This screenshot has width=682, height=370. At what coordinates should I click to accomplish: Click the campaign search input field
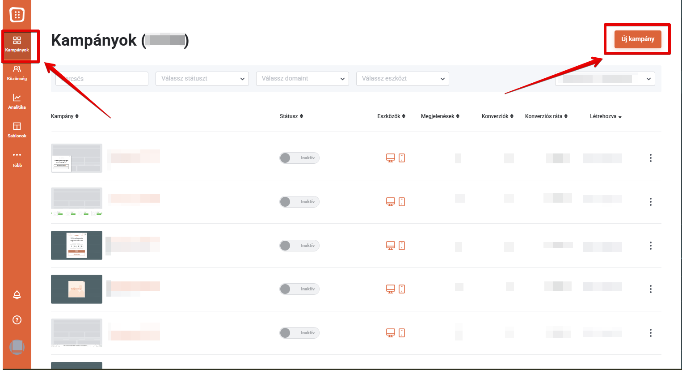[102, 79]
